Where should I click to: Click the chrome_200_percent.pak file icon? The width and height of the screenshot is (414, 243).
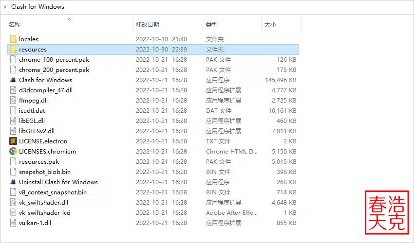coord(13,70)
